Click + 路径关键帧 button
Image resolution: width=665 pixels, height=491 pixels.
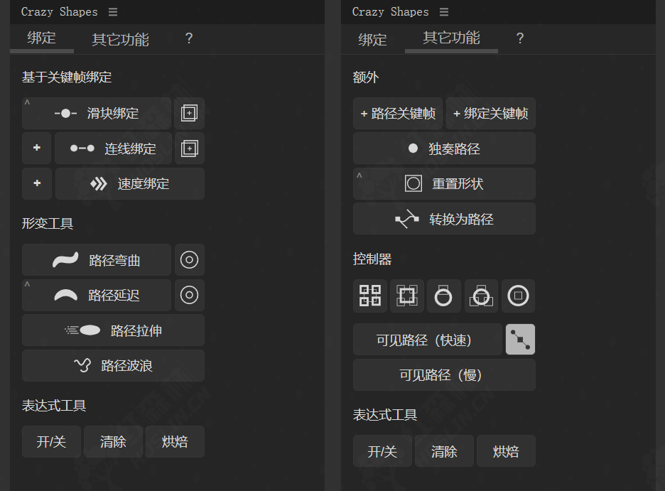click(398, 113)
